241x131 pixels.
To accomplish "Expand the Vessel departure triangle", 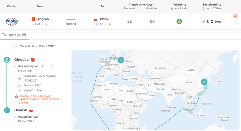I will tap(15, 66).
